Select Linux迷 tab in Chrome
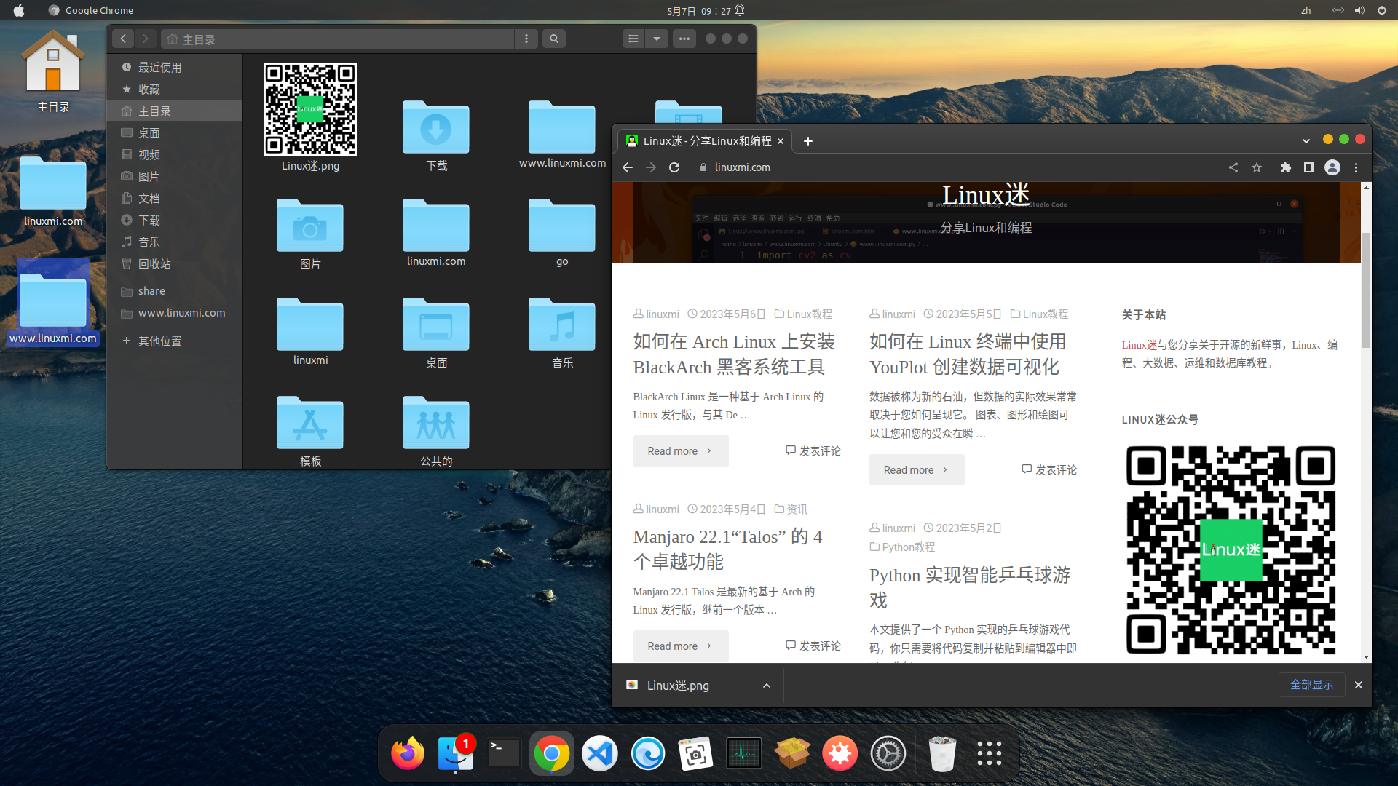The width and height of the screenshot is (1398, 786). tap(705, 141)
